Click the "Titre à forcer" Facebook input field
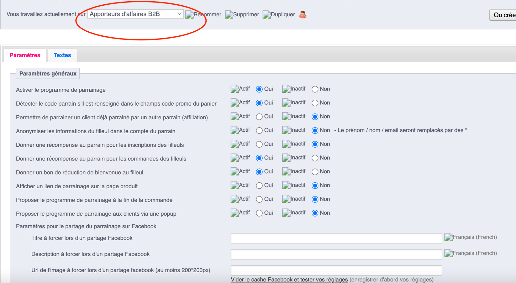 336,238
